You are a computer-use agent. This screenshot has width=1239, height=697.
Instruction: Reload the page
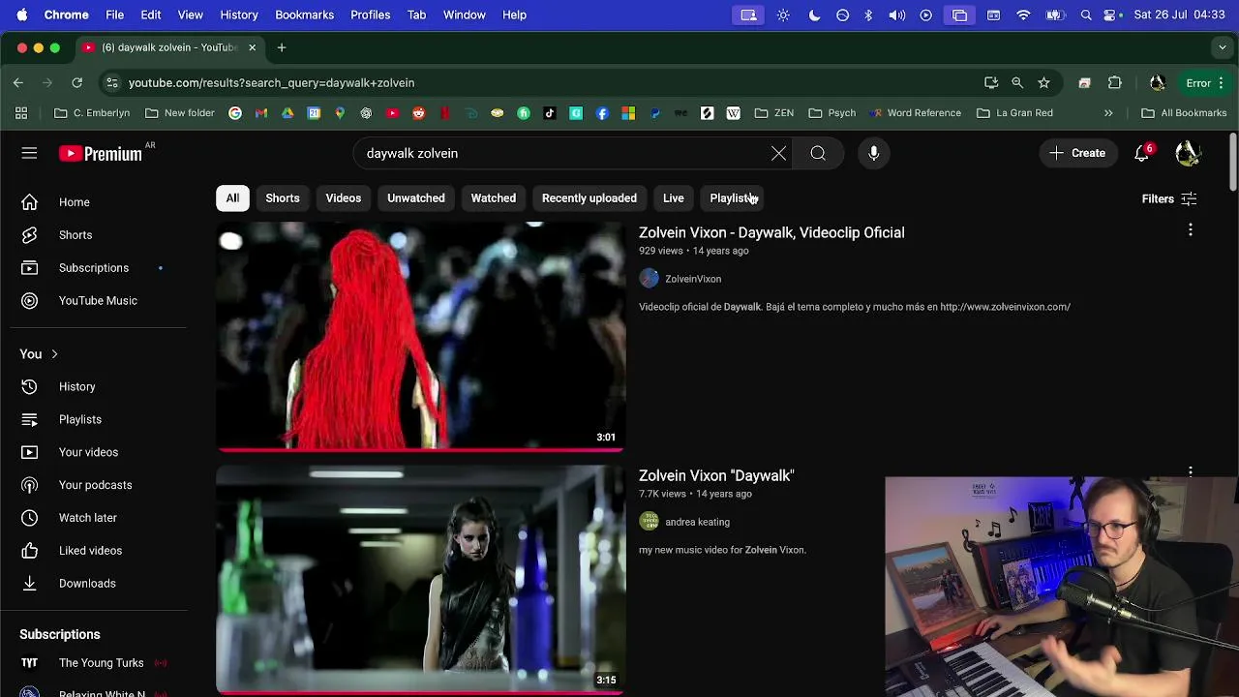(x=76, y=83)
